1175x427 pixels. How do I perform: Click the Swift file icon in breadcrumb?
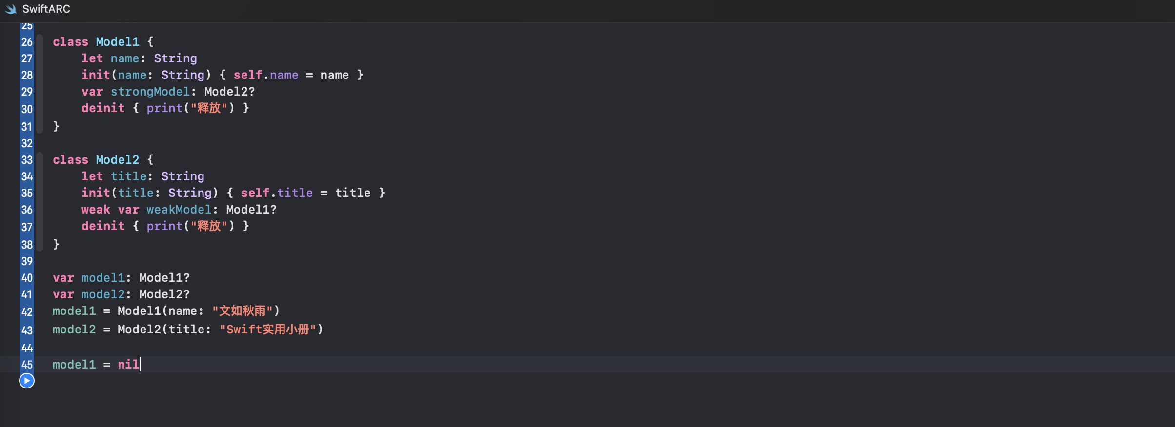coord(11,9)
